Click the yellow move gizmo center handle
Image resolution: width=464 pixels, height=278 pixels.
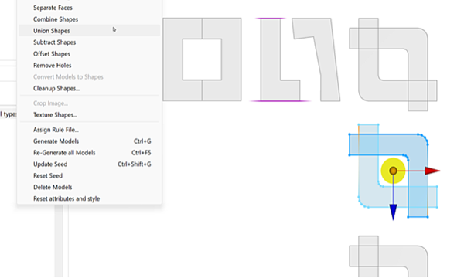click(393, 171)
